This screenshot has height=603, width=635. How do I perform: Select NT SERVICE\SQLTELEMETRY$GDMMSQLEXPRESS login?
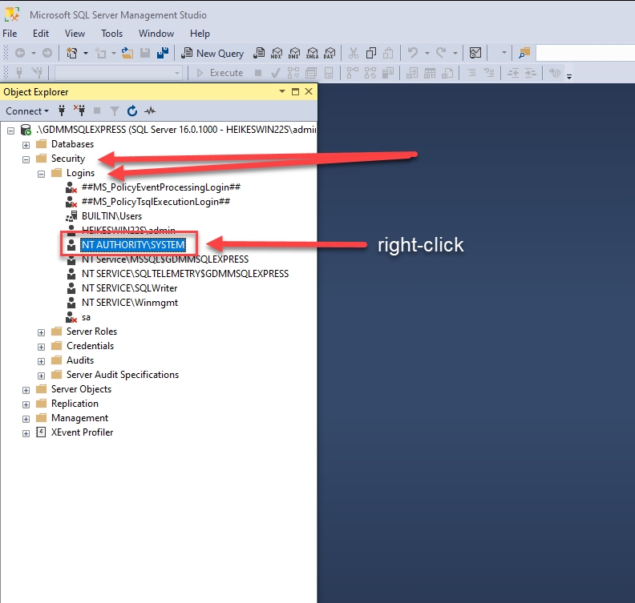point(185,274)
